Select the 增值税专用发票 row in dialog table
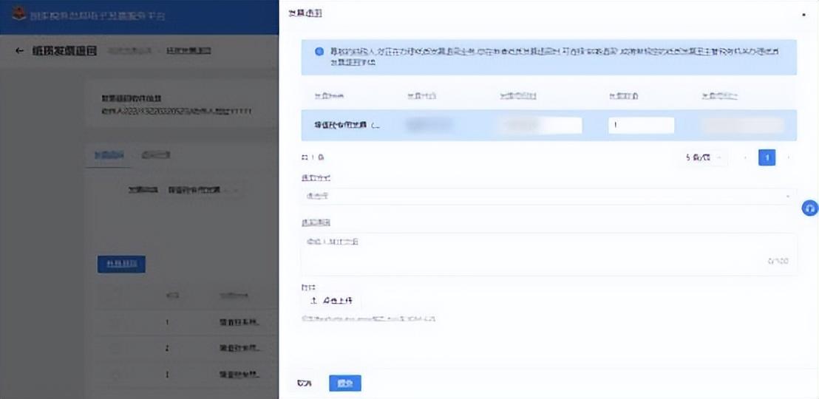 point(548,126)
